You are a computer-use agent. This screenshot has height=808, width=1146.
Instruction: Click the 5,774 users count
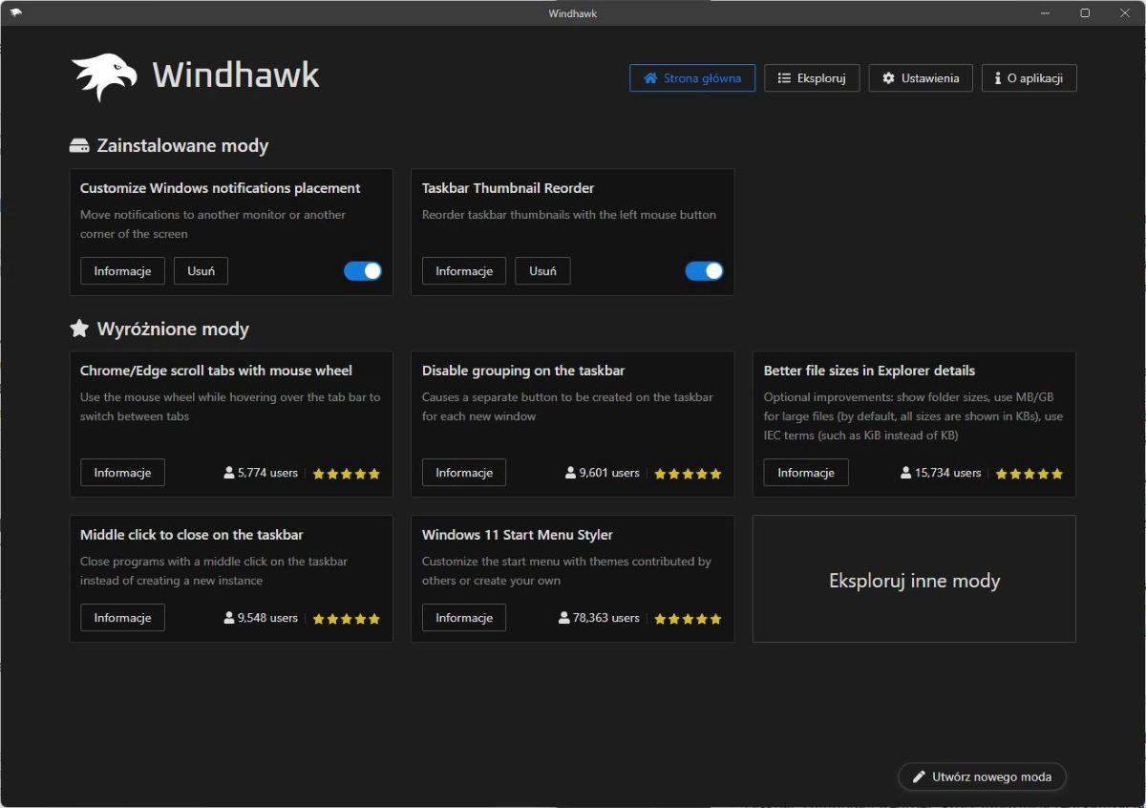(267, 473)
